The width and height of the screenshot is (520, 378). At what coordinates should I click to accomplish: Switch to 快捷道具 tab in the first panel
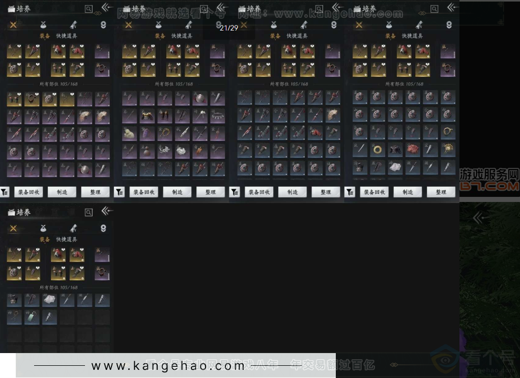(66, 36)
